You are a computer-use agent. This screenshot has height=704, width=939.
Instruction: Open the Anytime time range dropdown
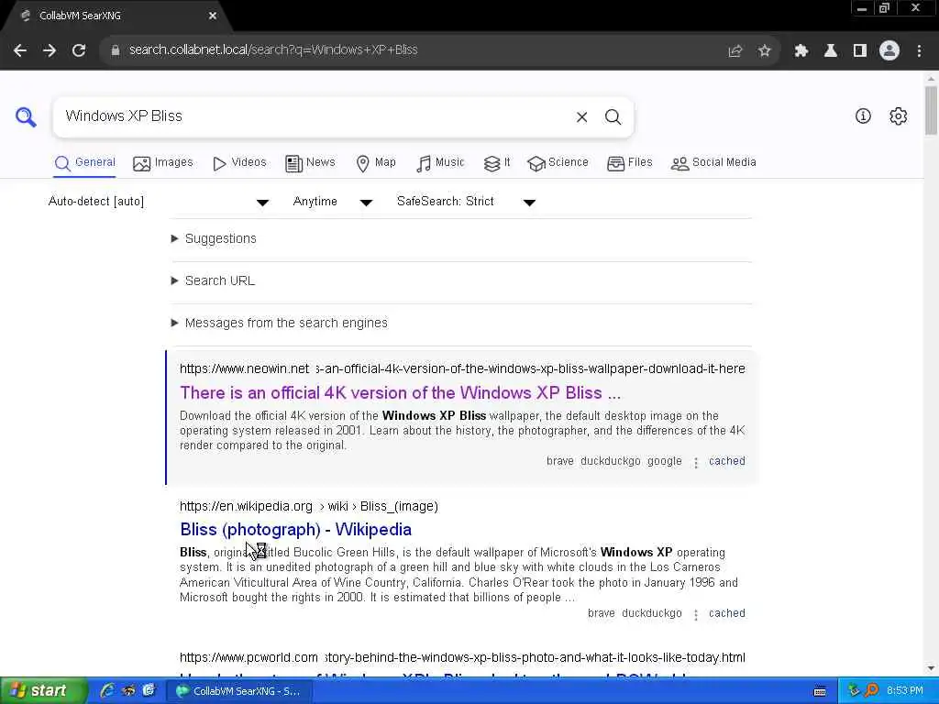[333, 202]
